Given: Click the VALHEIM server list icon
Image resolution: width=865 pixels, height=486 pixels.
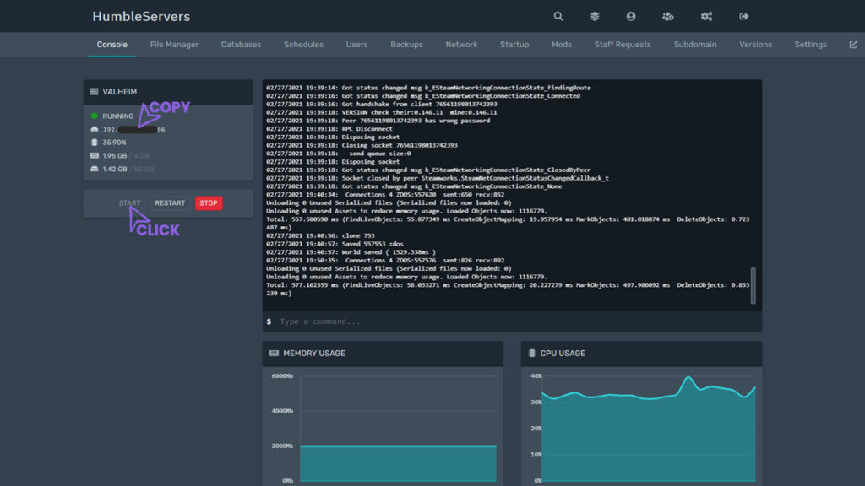Looking at the screenshot, I should pos(95,91).
